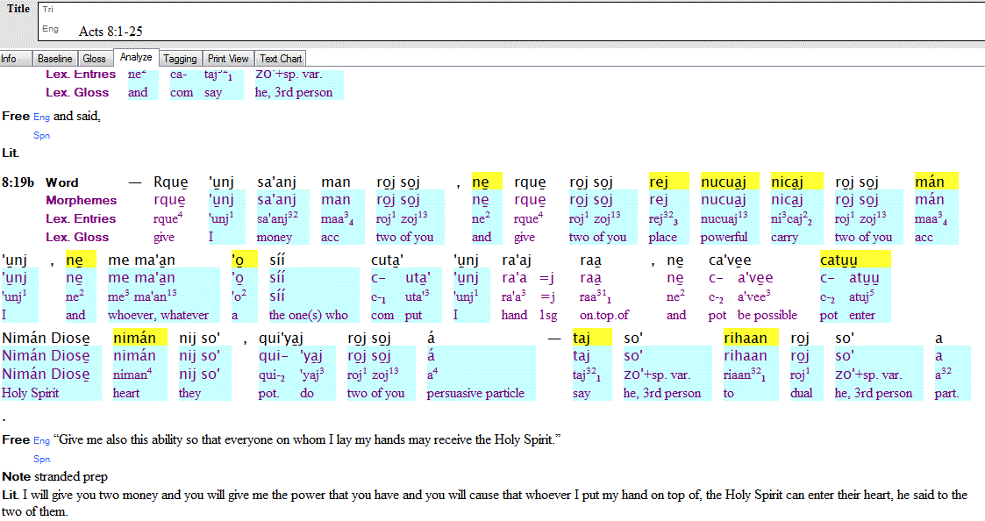Select highlighted word 'taj' in last line
Screen dimensions: 985x521
click(592, 338)
